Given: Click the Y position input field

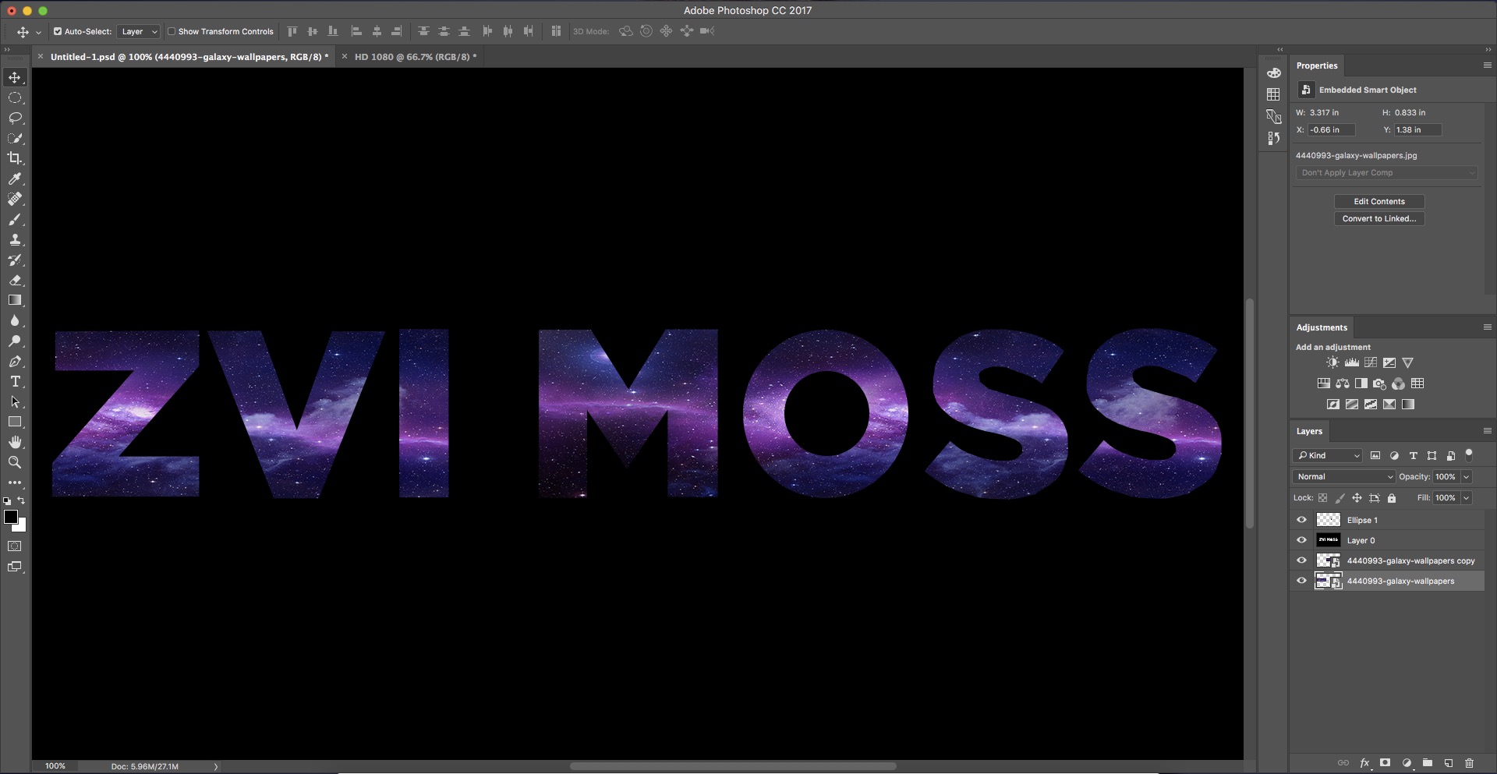Looking at the screenshot, I should pos(1417,130).
